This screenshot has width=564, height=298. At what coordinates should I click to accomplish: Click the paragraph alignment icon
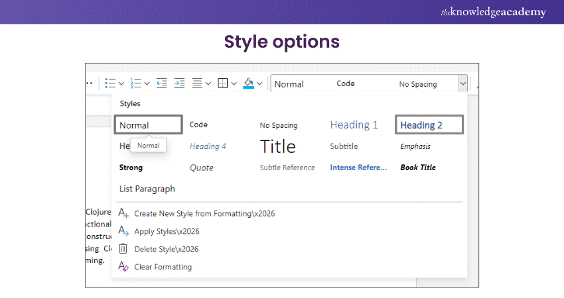(197, 83)
